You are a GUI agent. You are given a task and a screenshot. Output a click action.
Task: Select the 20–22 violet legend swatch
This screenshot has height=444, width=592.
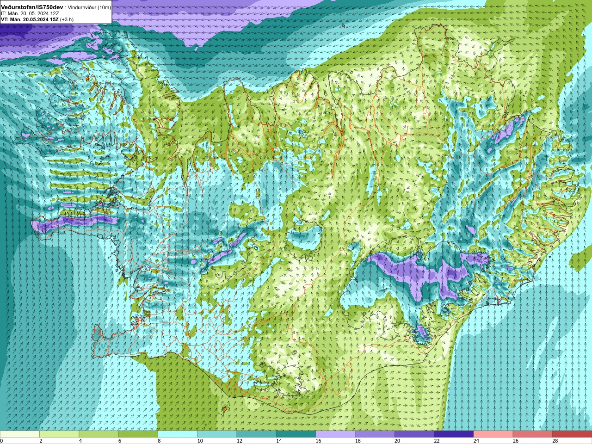point(414,434)
